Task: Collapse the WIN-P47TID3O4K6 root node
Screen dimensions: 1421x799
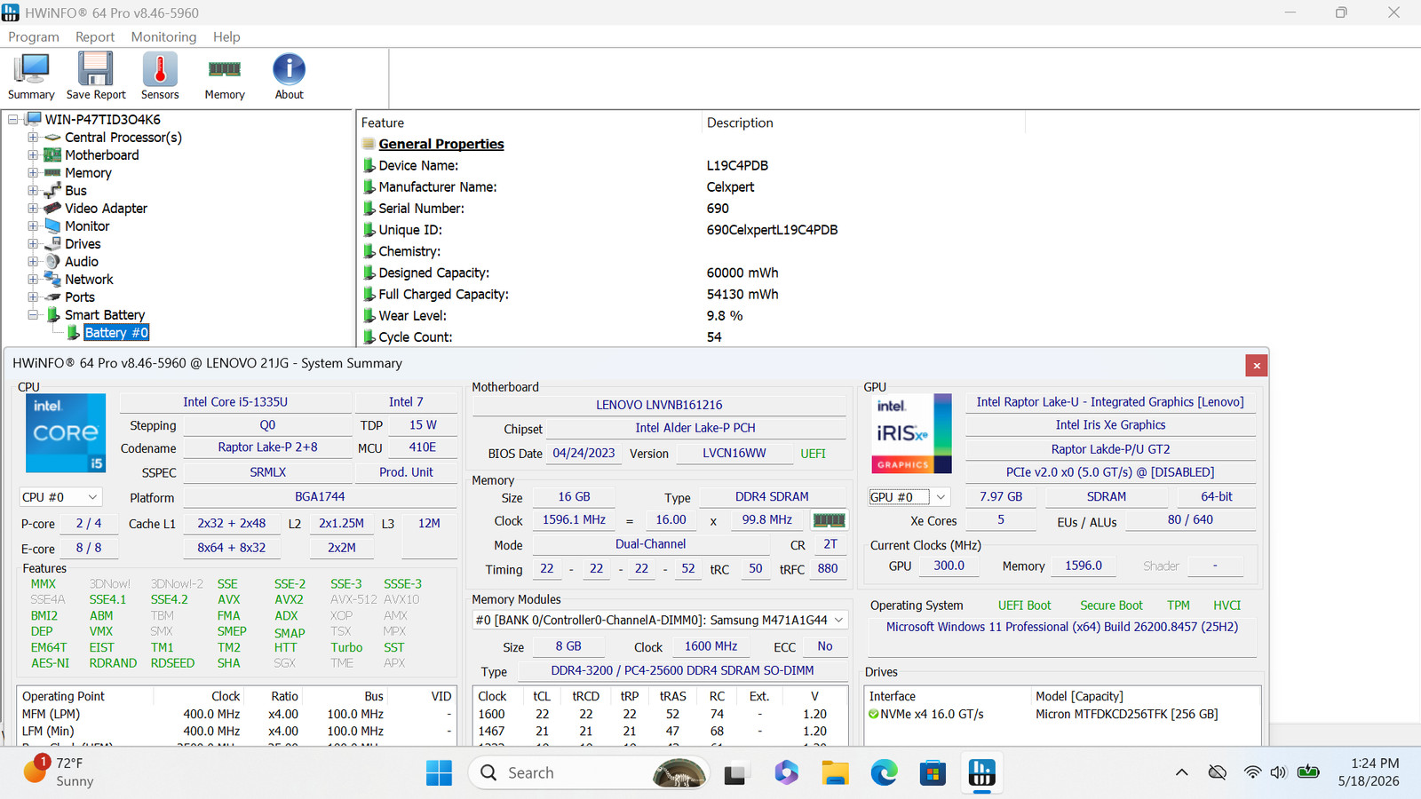Action: [x=13, y=120]
